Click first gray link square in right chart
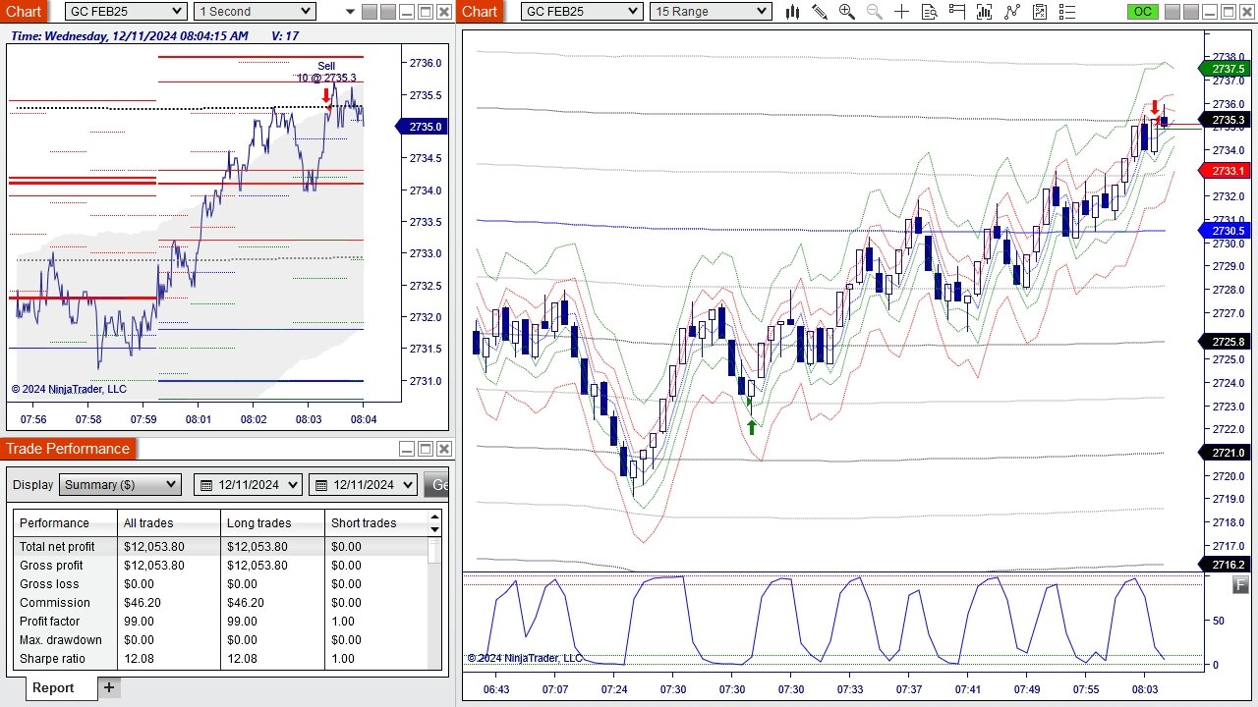Screen dimensions: 1258x707 point(1172,12)
